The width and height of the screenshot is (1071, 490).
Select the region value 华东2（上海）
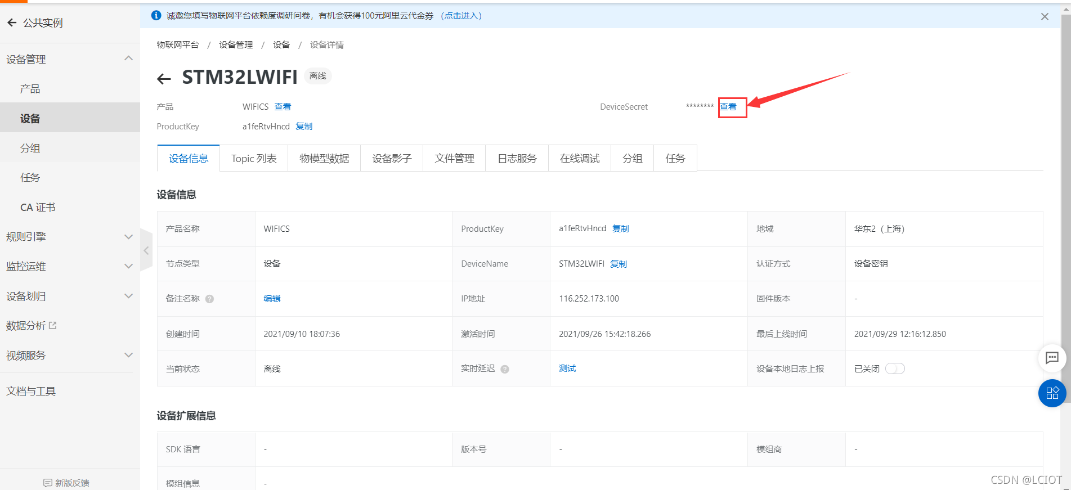click(x=880, y=229)
